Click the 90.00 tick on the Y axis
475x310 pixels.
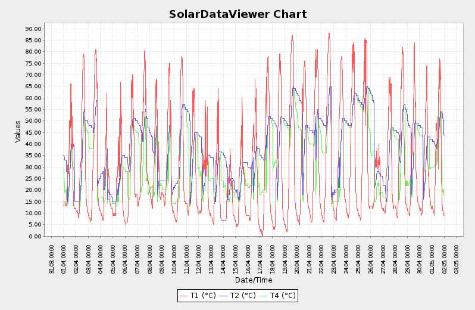33,29
